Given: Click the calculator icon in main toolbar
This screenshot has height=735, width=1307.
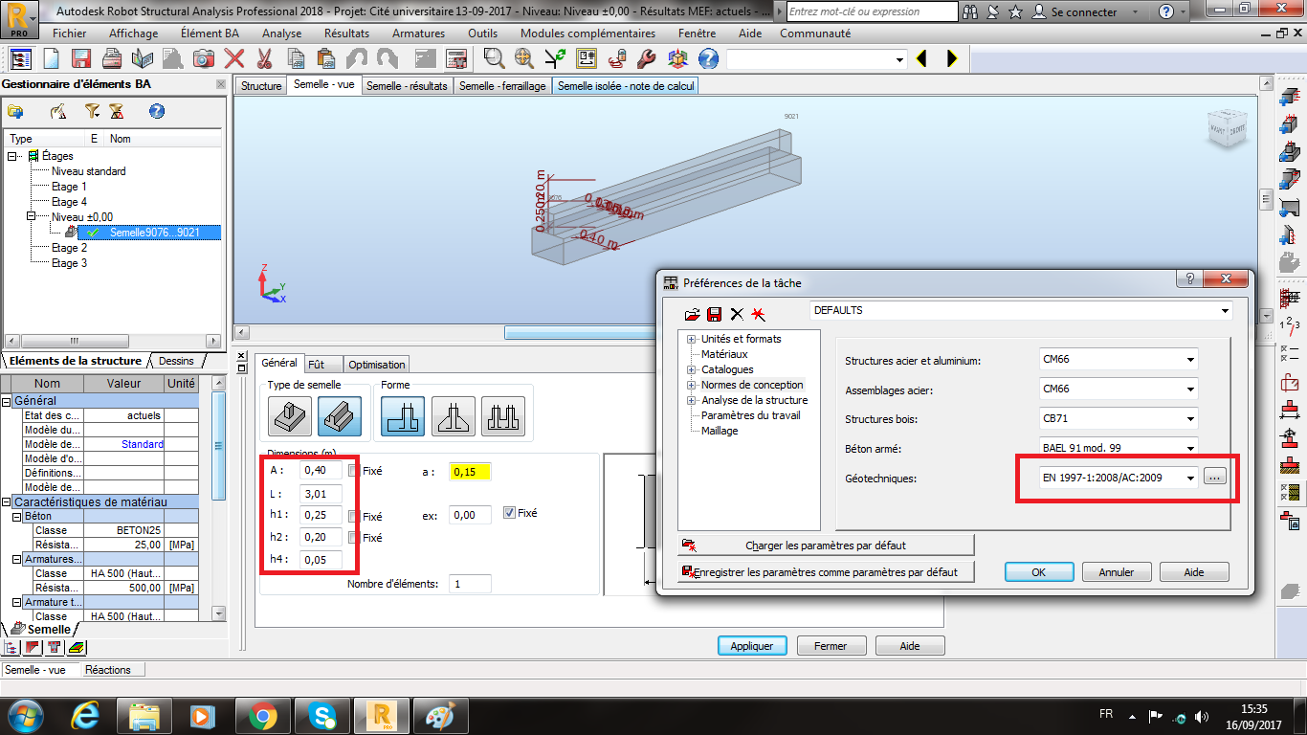Looking at the screenshot, I should (456, 58).
